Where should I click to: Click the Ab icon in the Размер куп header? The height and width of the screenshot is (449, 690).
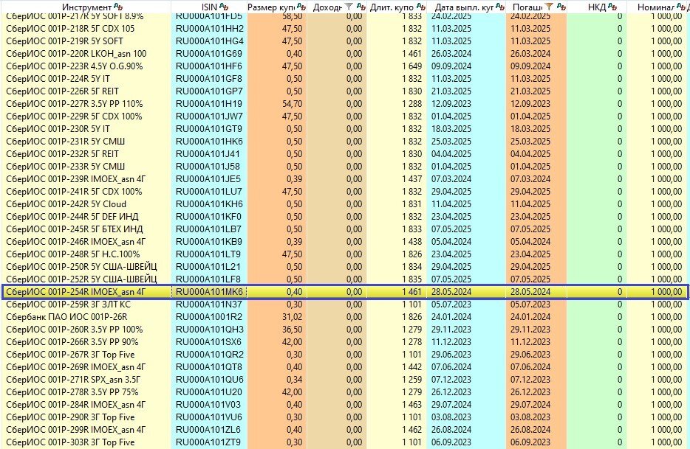[301, 7]
